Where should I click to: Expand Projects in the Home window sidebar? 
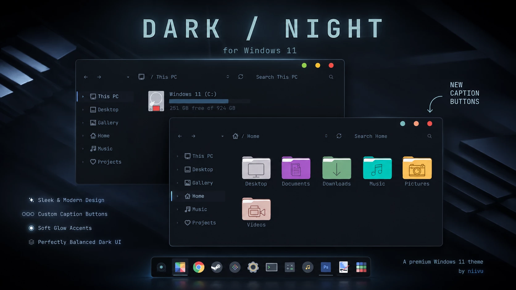tap(177, 223)
